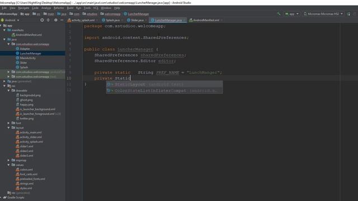Select ic_launcher_background.xml file
Viewport: 358px width, 201px height.
tap(36, 109)
